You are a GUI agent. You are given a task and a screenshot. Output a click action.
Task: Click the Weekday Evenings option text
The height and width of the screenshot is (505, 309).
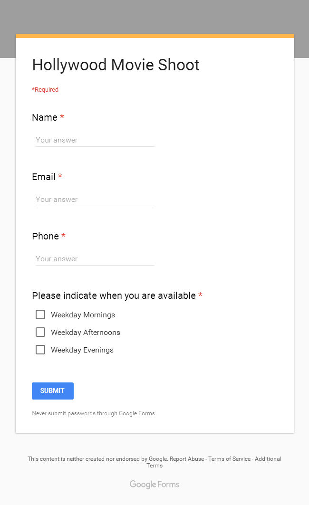(x=82, y=350)
